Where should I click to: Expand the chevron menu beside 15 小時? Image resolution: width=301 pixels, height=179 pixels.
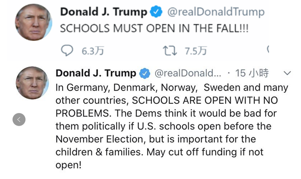287,73
